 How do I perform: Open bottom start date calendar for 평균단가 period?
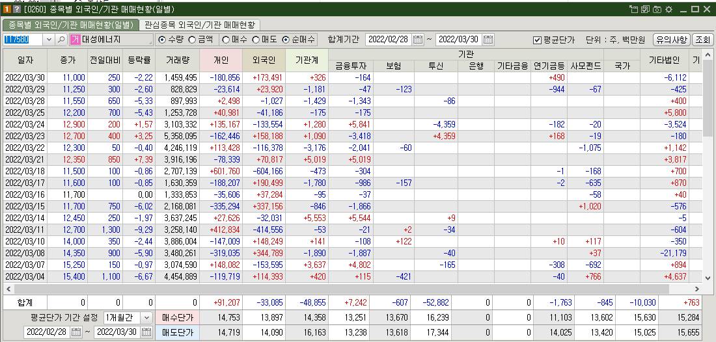point(76,332)
